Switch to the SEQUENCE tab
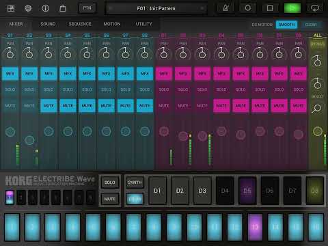 80,24
